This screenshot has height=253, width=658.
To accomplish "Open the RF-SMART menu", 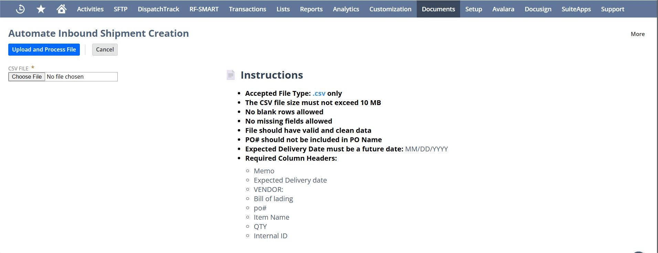I will (204, 9).
